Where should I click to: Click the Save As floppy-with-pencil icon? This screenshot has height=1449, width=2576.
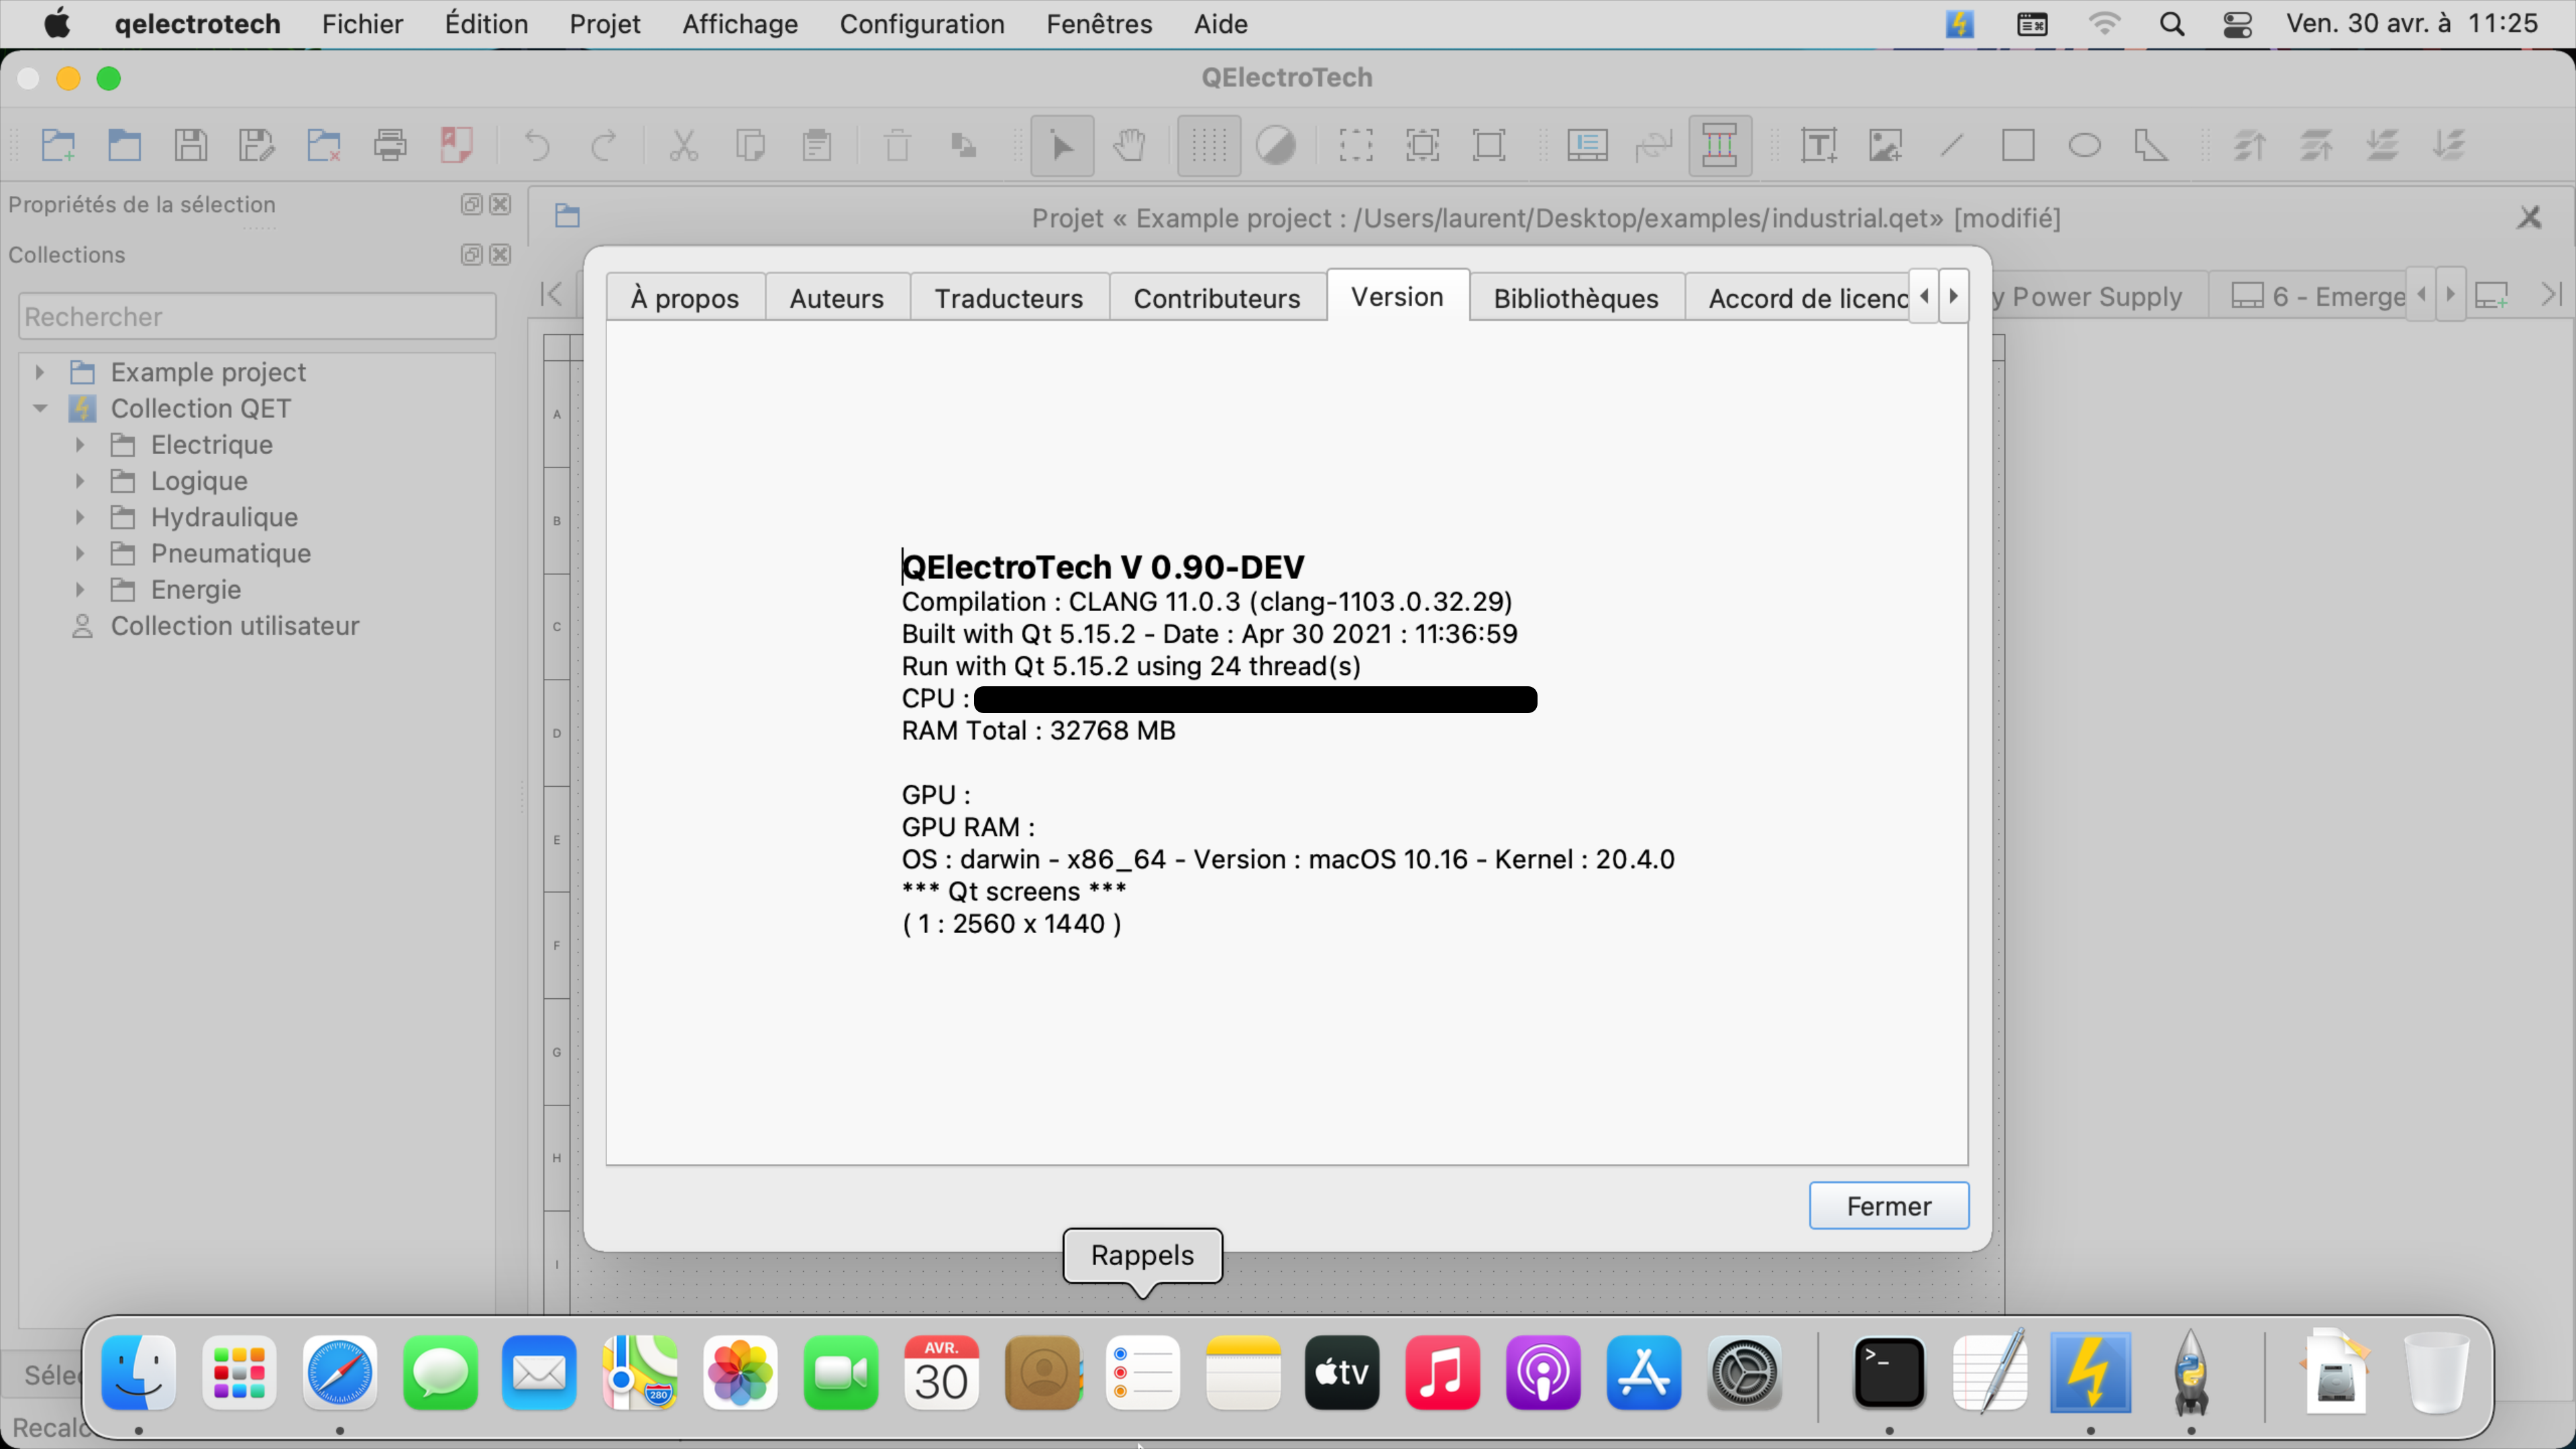pos(257,146)
